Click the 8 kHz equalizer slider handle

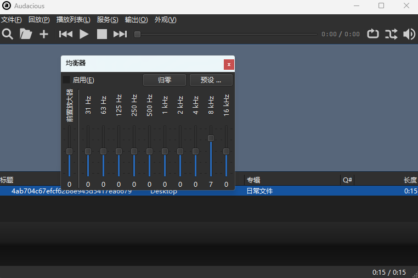[x=211, y=138]
